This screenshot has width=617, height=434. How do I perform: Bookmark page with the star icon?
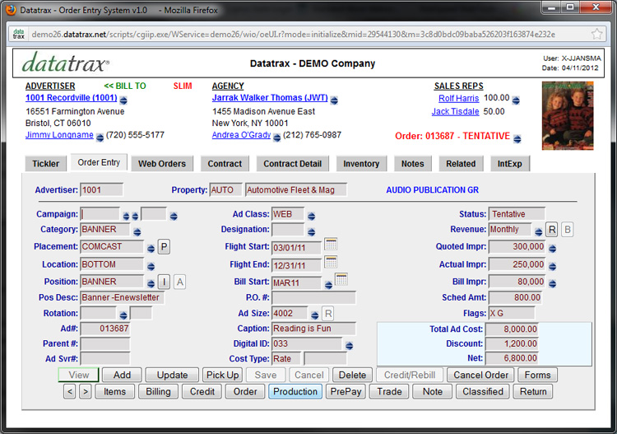(x=596, y=35)
